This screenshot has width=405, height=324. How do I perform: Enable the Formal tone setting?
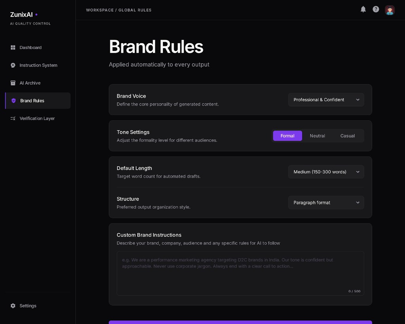point(288,136)
